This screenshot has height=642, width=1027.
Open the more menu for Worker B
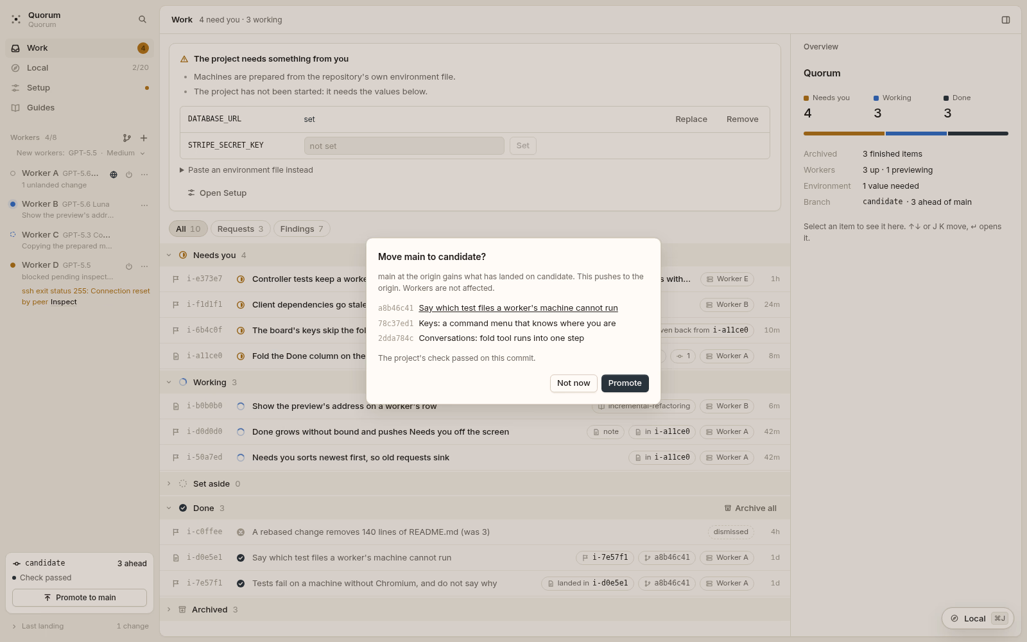click(144, 205)
